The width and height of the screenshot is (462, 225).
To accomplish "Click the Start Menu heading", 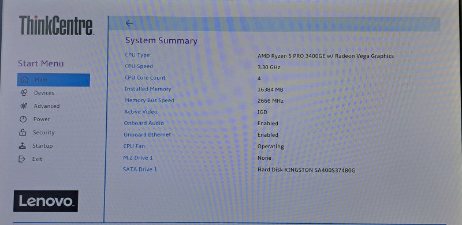I will pos(40,63).
